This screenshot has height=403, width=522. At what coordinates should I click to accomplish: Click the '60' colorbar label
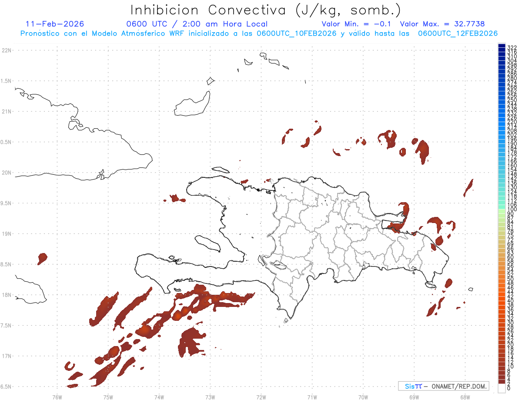click(511, 257)
